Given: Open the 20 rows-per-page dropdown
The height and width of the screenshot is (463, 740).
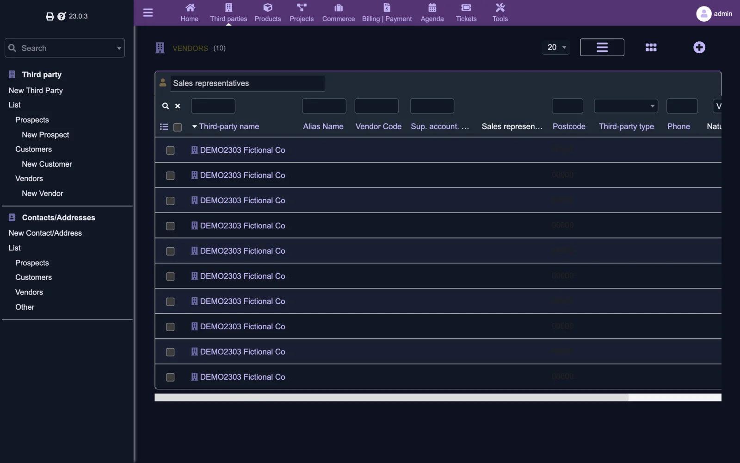Looking at the screenshot, I should (556, 47).
